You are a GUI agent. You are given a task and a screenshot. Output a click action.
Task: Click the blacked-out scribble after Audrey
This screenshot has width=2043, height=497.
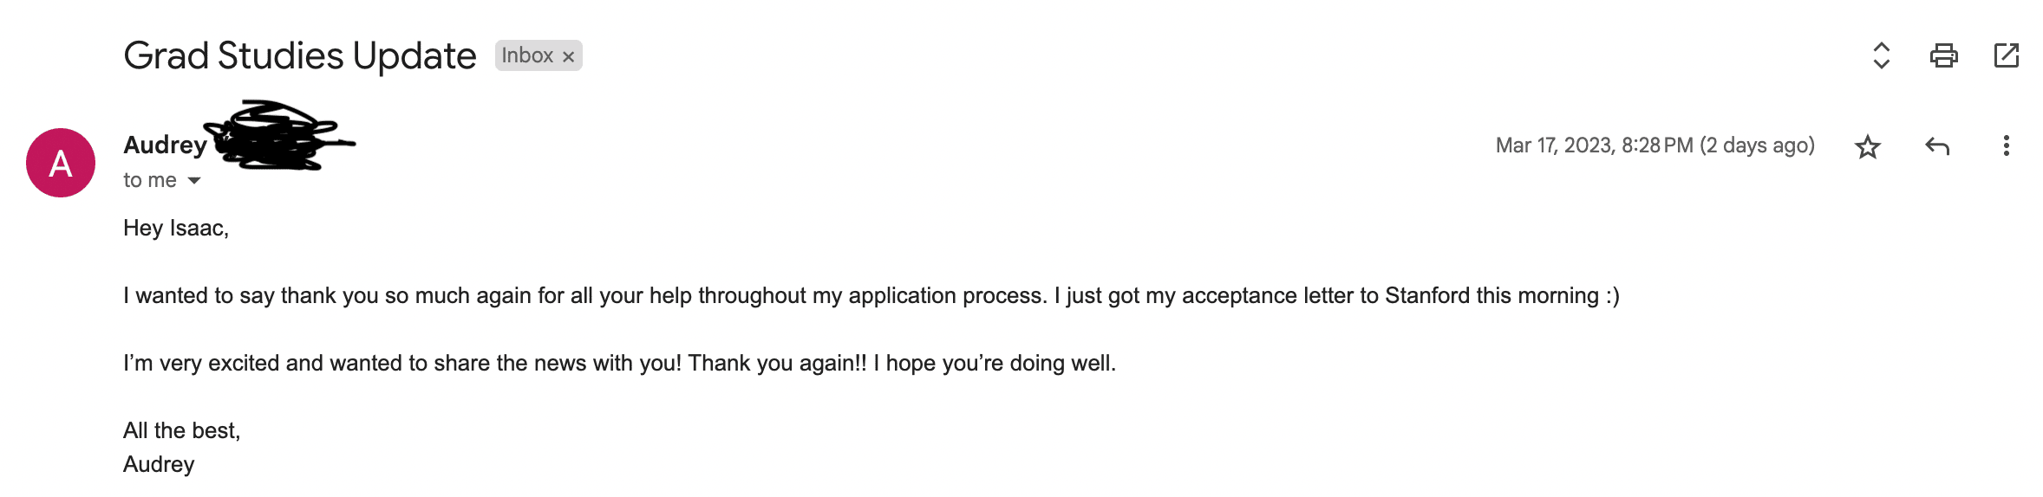pos(277,137)
